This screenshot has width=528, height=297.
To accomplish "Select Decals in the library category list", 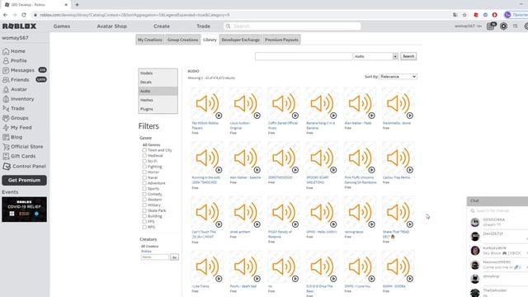I will (158, 82).
